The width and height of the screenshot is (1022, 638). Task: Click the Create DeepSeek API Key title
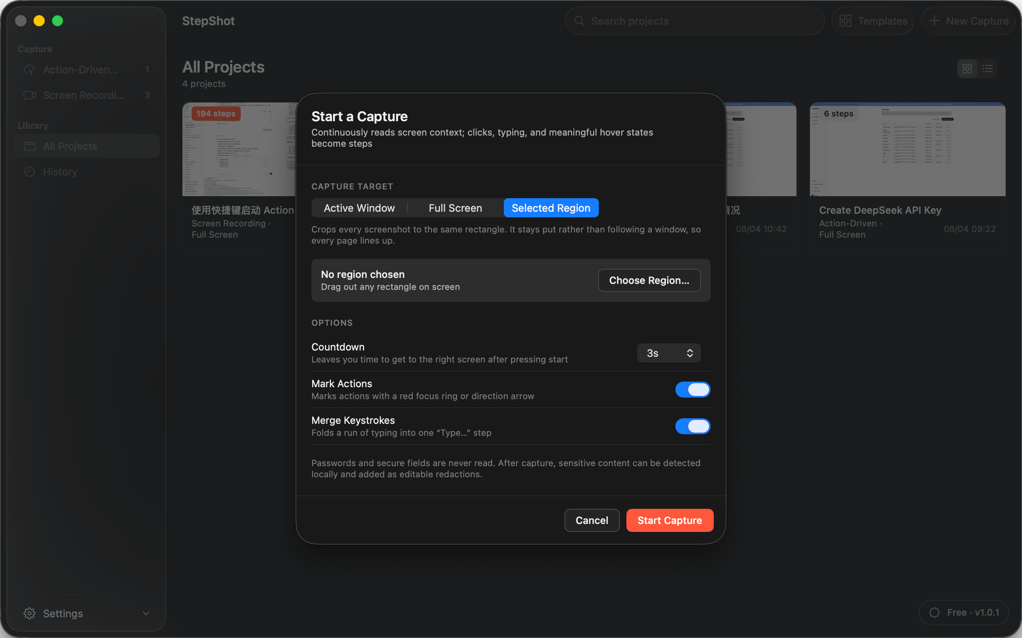tap(880, 210)
